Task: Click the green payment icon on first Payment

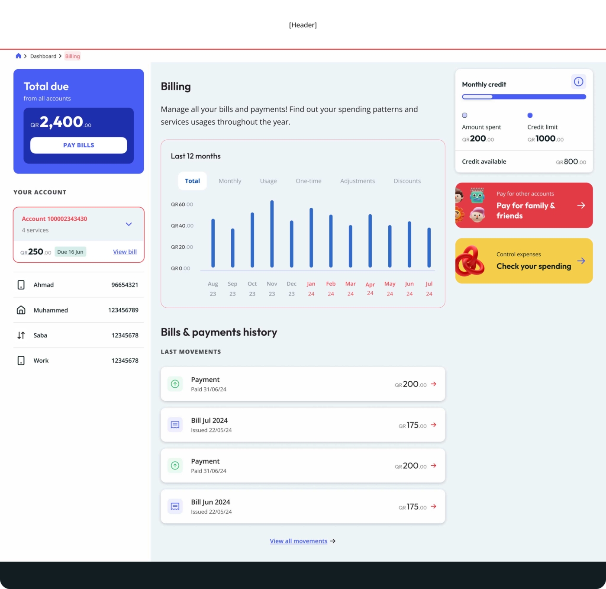Action: tap(175, 384)
